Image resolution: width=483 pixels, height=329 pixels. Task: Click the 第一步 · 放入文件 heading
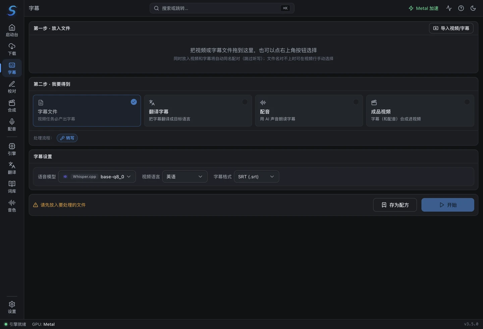[52, 28]
